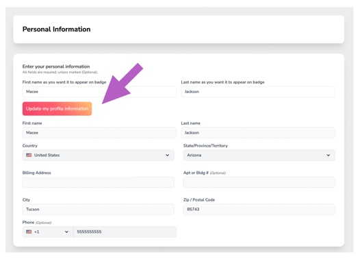Viewport: 360px width, 259px height.
Task: Open the Country dropdown showing United States
Action: (x=99, y=155)
